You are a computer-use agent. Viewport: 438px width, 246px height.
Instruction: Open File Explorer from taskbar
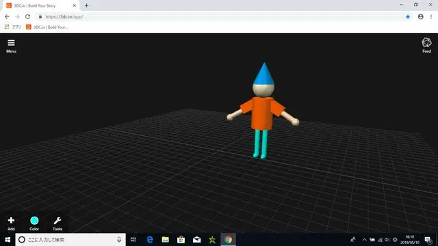click(166, 240)
